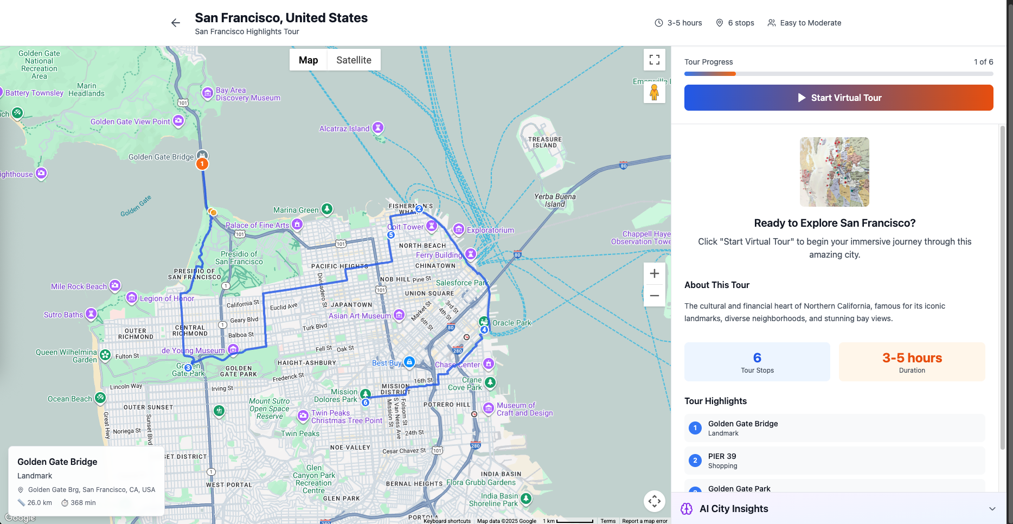Go back using the left arrow
Image resolution: width=1013 pixels, height=524 pixels.
tap(175, 23)
